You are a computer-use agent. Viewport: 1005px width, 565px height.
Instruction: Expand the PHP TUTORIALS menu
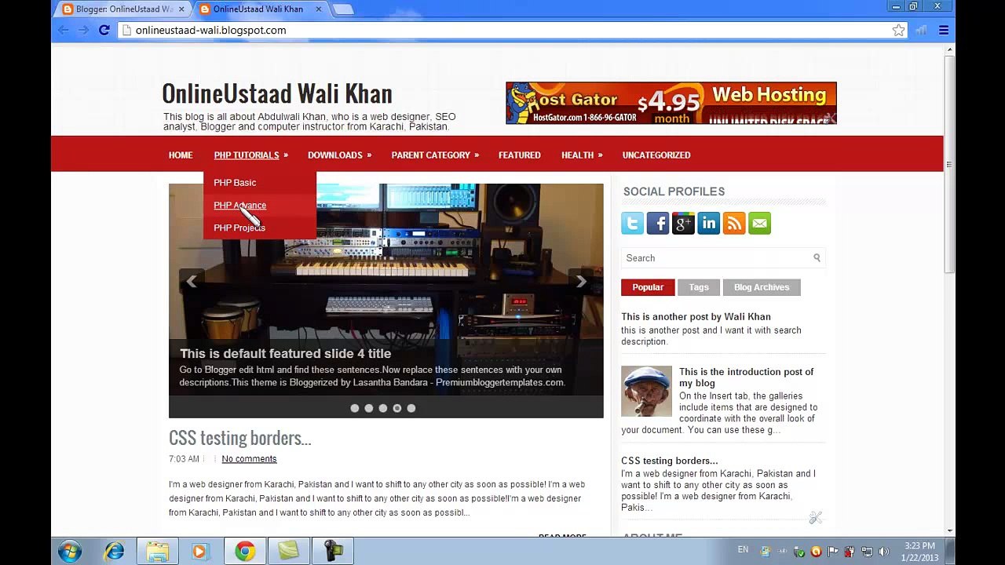click(x=250, y=155)
